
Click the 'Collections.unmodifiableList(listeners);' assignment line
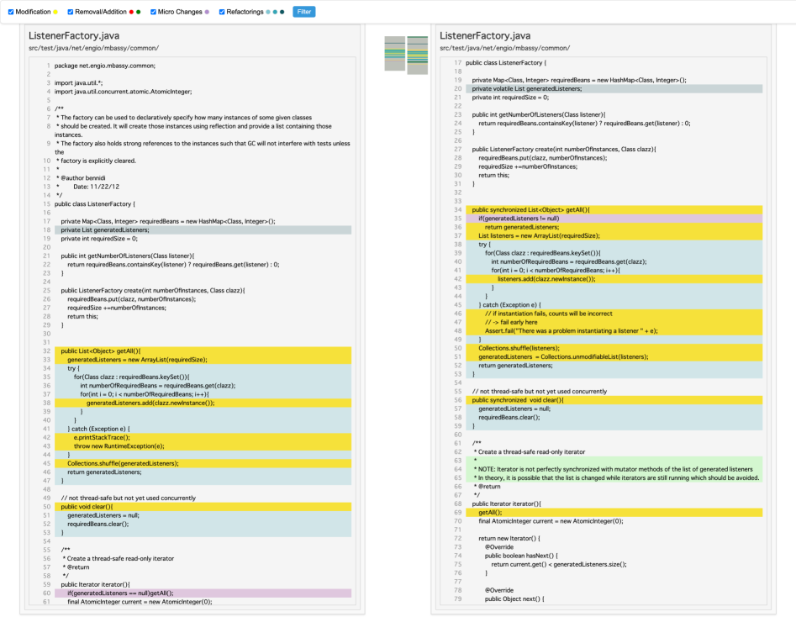click(614, 356)
